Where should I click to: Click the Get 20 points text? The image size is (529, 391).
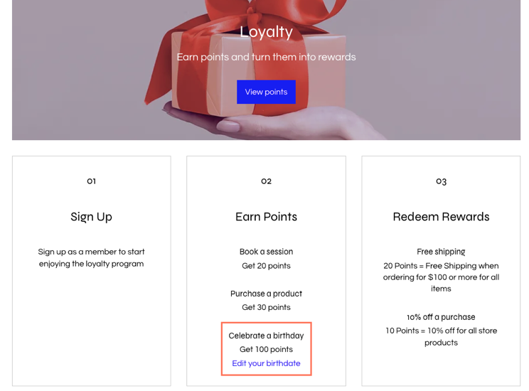(x=266, y=266)
